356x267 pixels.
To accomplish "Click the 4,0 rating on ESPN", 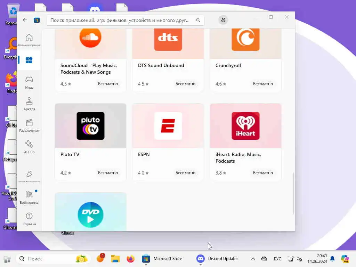I will point(143,173).
